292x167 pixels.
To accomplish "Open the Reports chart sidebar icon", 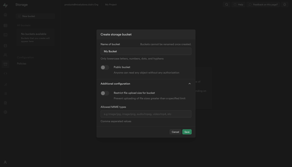I will (5, 84).
